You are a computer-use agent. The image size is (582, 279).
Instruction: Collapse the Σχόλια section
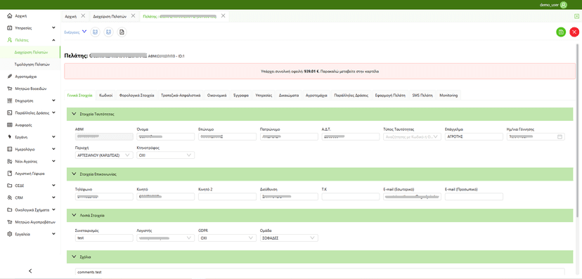tap(74, 257)
